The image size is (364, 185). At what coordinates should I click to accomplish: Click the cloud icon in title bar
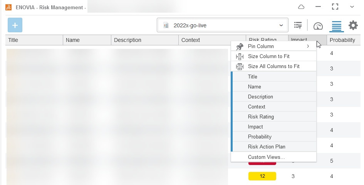[301, 7]
